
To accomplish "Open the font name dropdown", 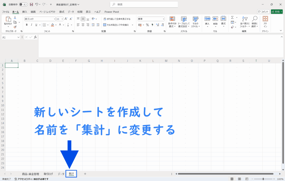I will (55, 19).
